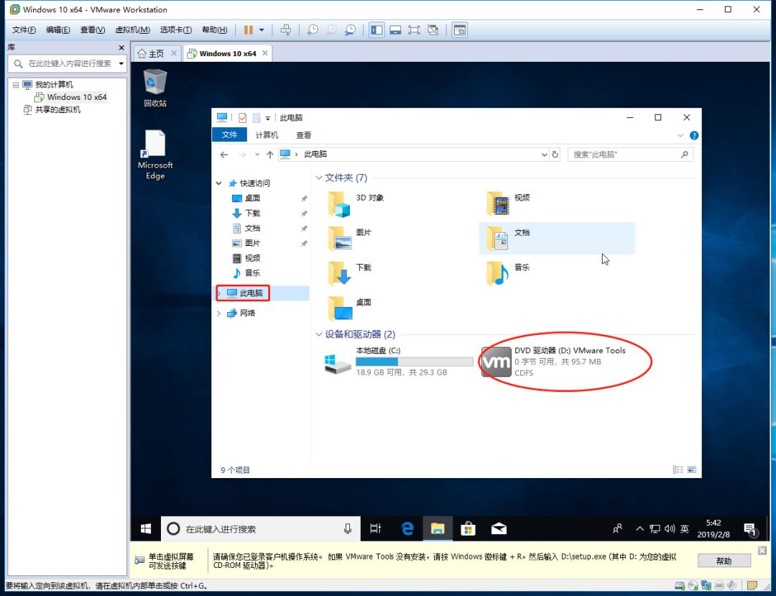Select the 本地磁盘 (C:) drive
Image resolution: width=776 pixels, height=596 pixels.
(x=398, y=362)
